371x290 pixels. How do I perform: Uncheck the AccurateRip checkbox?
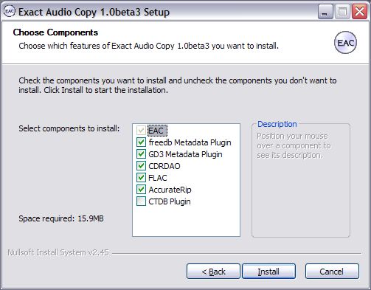(141, 190)
